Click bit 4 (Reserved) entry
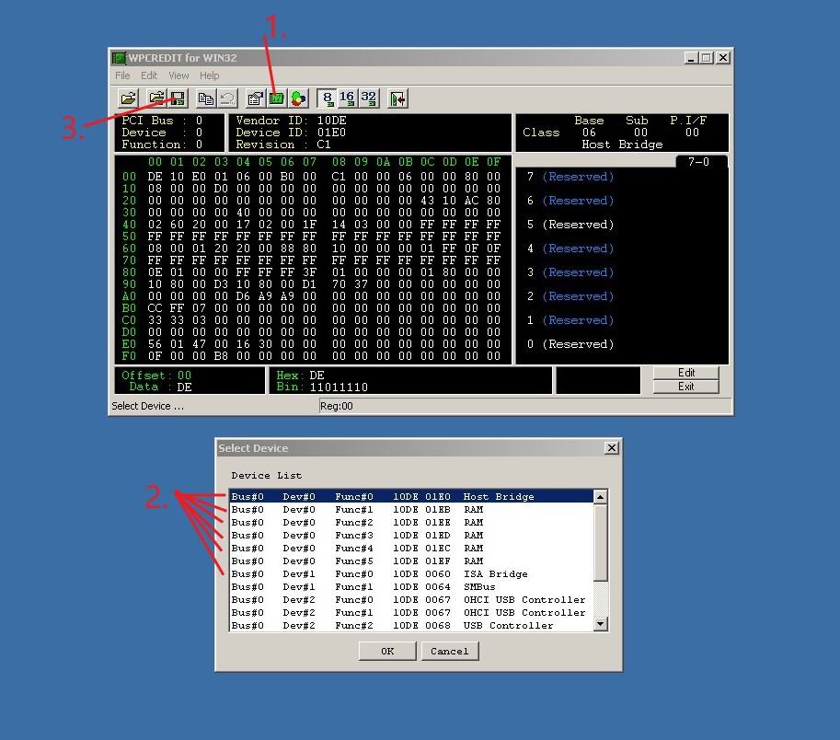This screenshot has width=840, height=740. click(570, 249)
